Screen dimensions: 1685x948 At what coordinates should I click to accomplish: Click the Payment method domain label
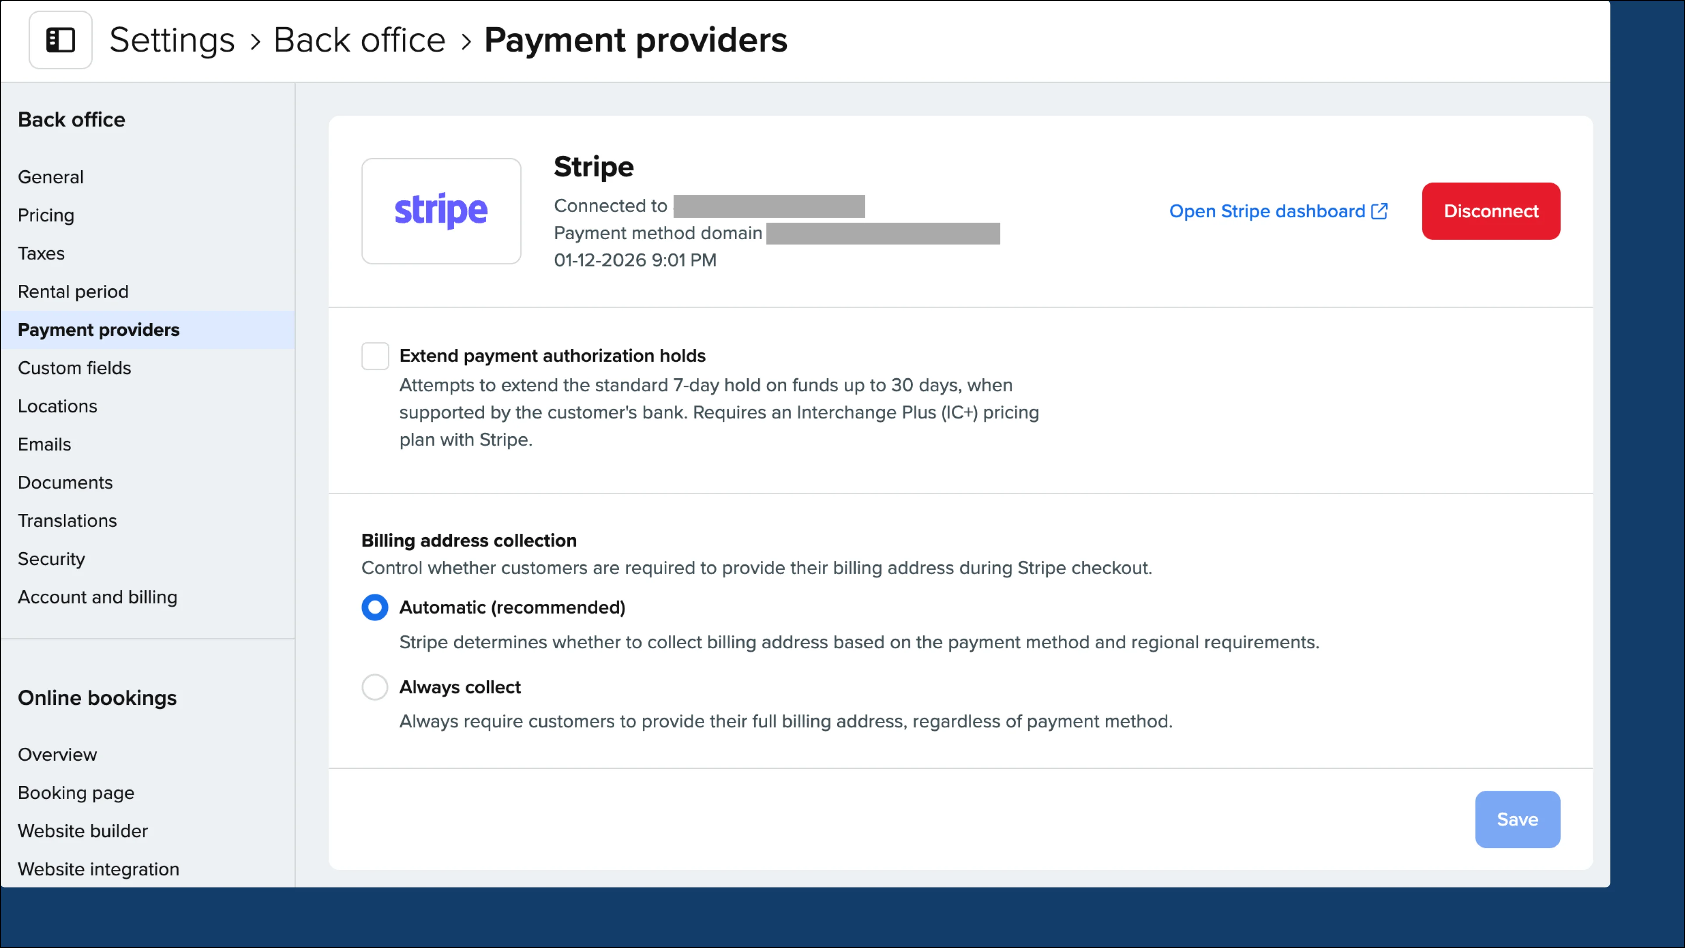pos(658,233)
